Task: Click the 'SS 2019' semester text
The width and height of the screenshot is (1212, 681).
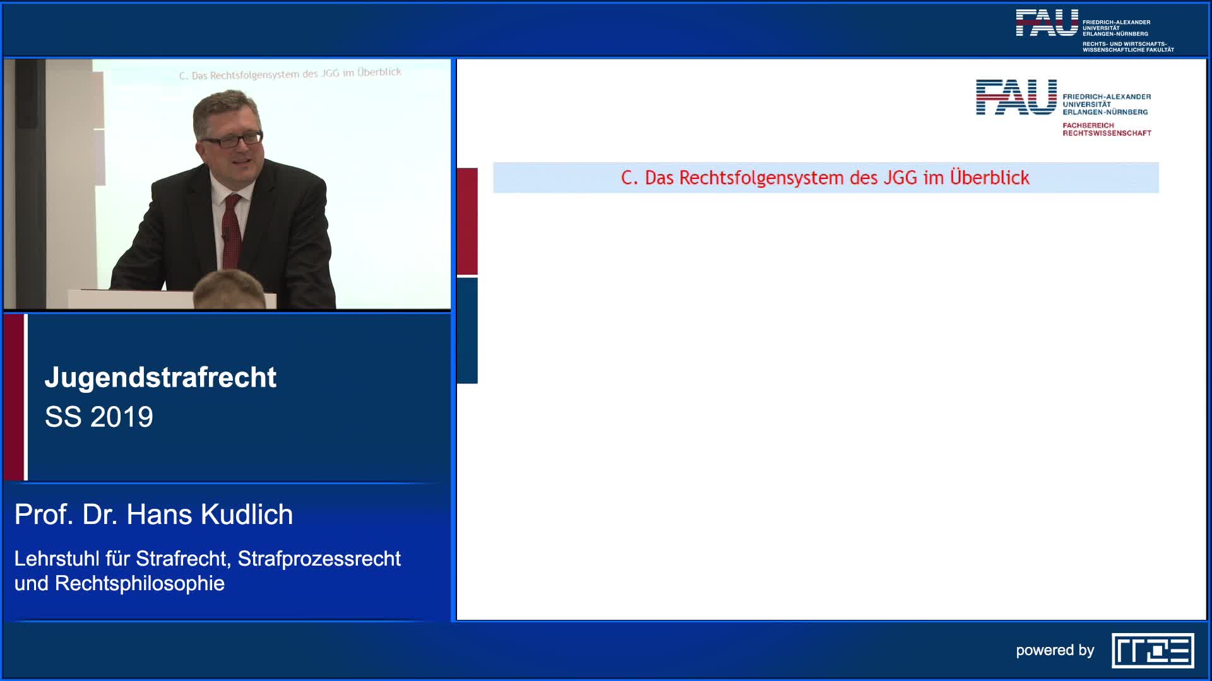Action: tap(99, 417)
